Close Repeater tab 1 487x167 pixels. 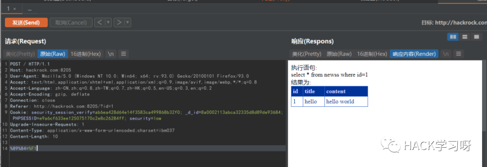(x=14, y=9)
